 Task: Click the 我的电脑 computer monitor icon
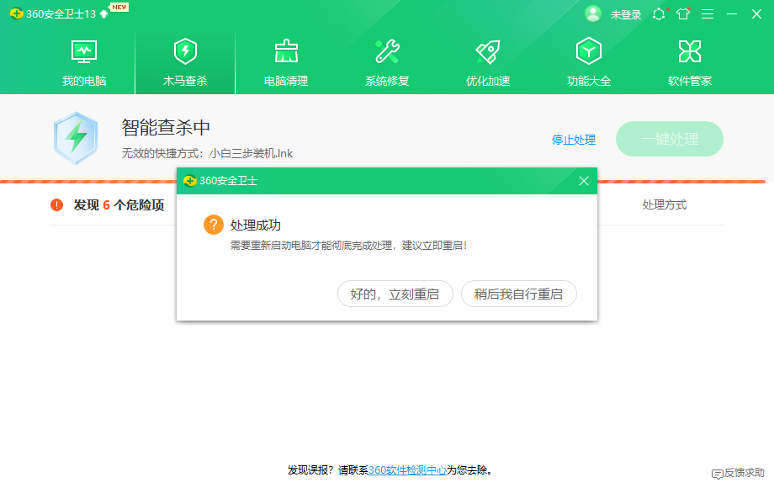pyautogui.click(x=83, y=51)
